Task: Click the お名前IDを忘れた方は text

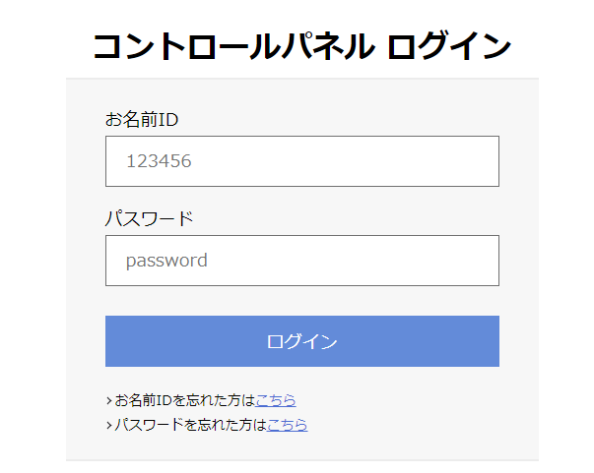Action: click(184, 400)
